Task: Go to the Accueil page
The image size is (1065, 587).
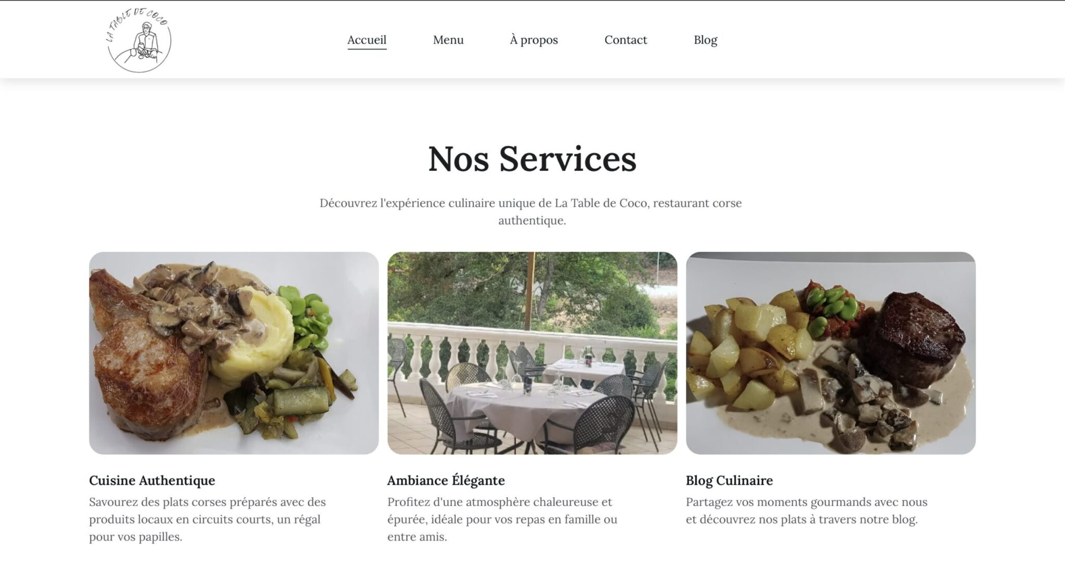Action: pyautogui.click(x=367, y=40)
